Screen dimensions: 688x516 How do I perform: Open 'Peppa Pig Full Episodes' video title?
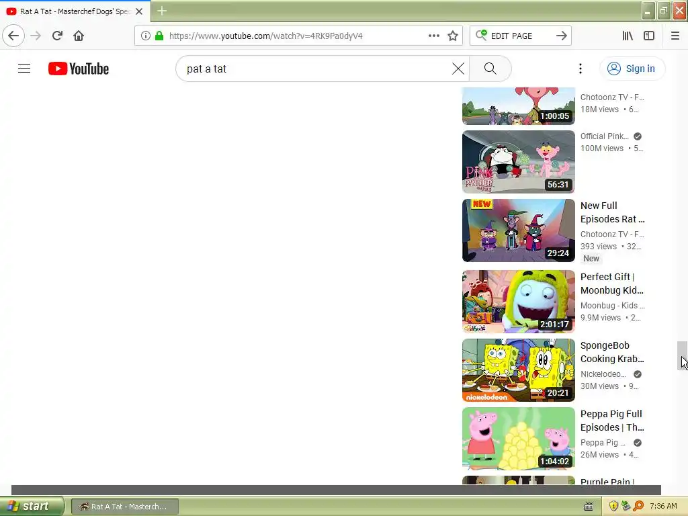tap(612, 421)
